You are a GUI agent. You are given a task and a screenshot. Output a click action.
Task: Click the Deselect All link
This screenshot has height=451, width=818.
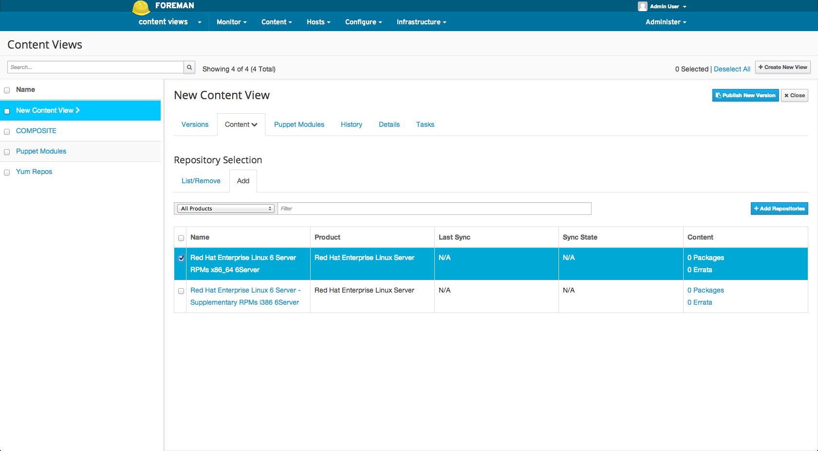pyautogui.click(x=732, y=69)
